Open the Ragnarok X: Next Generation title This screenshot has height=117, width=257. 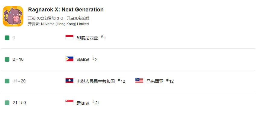point(66,10)
